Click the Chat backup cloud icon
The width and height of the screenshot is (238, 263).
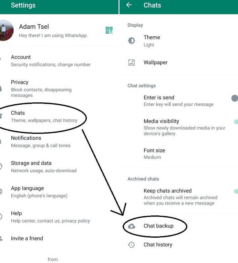pyautogui.click(x=131, y=226)
